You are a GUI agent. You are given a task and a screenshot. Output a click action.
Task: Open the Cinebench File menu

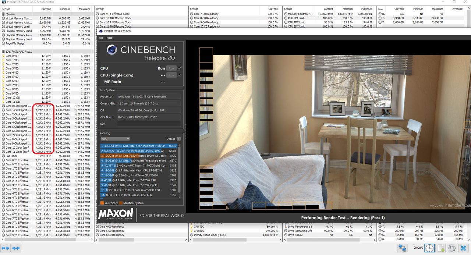point(101,38)
